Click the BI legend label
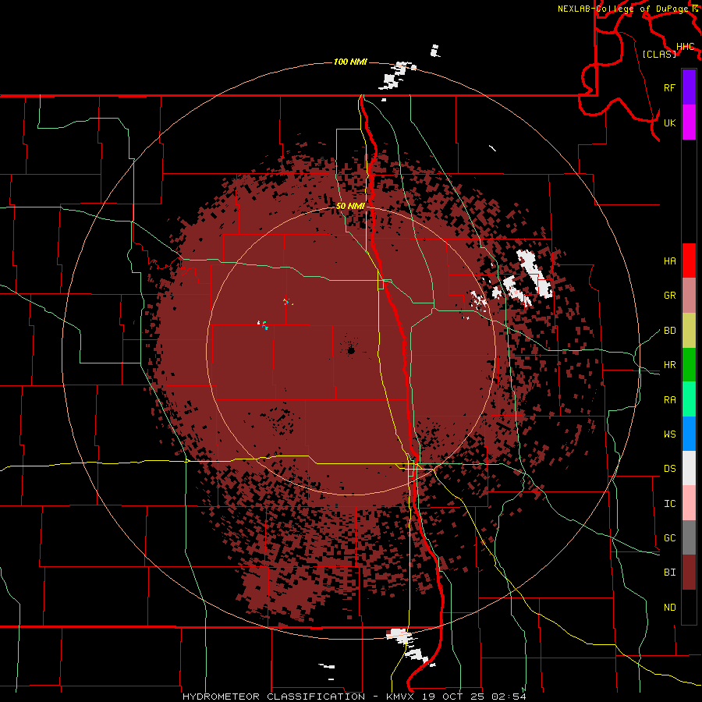Image resolution: width=702 pixels, height=702 pixels. [669, 573]
